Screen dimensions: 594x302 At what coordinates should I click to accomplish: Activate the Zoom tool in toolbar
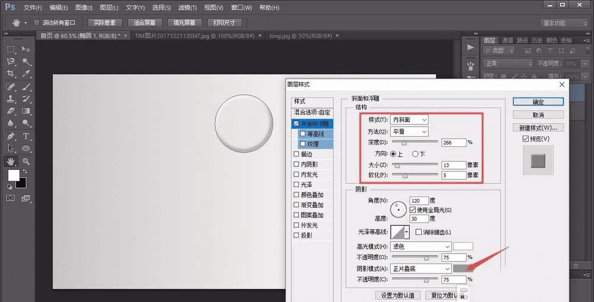point(26,161)
